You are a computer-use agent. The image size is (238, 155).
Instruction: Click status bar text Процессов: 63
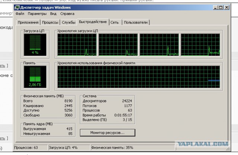point(26,148)
